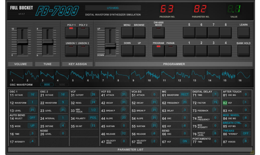Click the MG frequency knob
This screenshot has height=155, width=260.
185,102
